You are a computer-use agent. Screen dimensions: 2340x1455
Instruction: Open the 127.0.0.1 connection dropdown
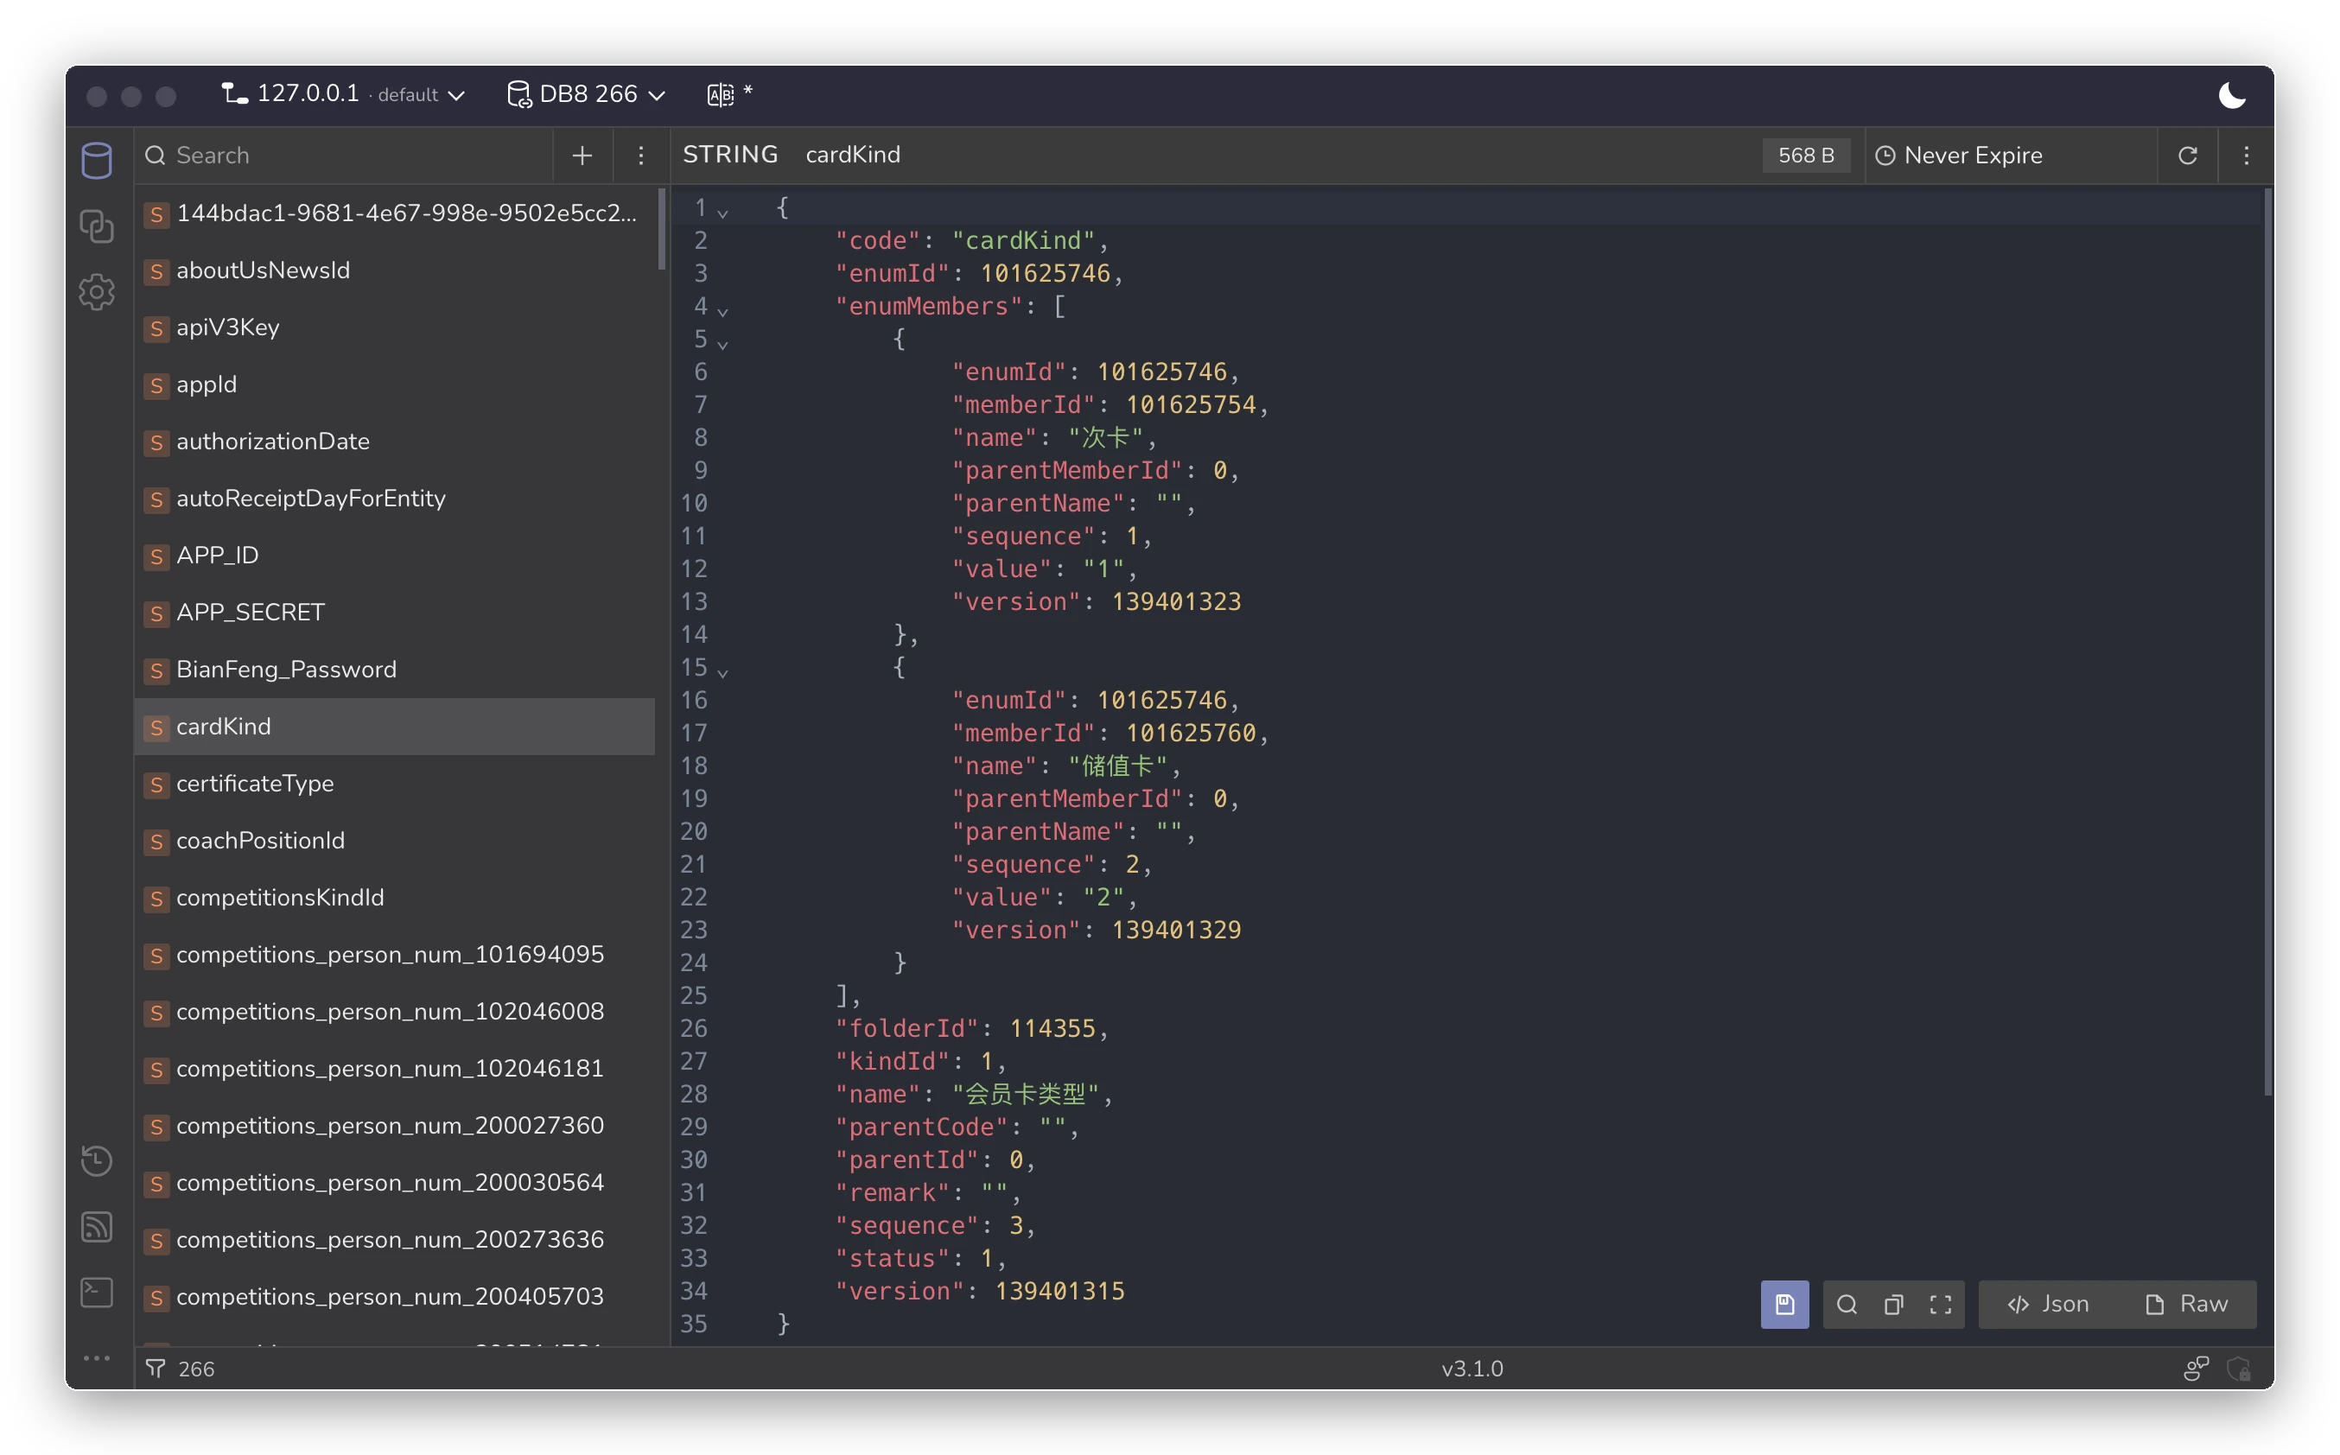click(x=344, y=94)
